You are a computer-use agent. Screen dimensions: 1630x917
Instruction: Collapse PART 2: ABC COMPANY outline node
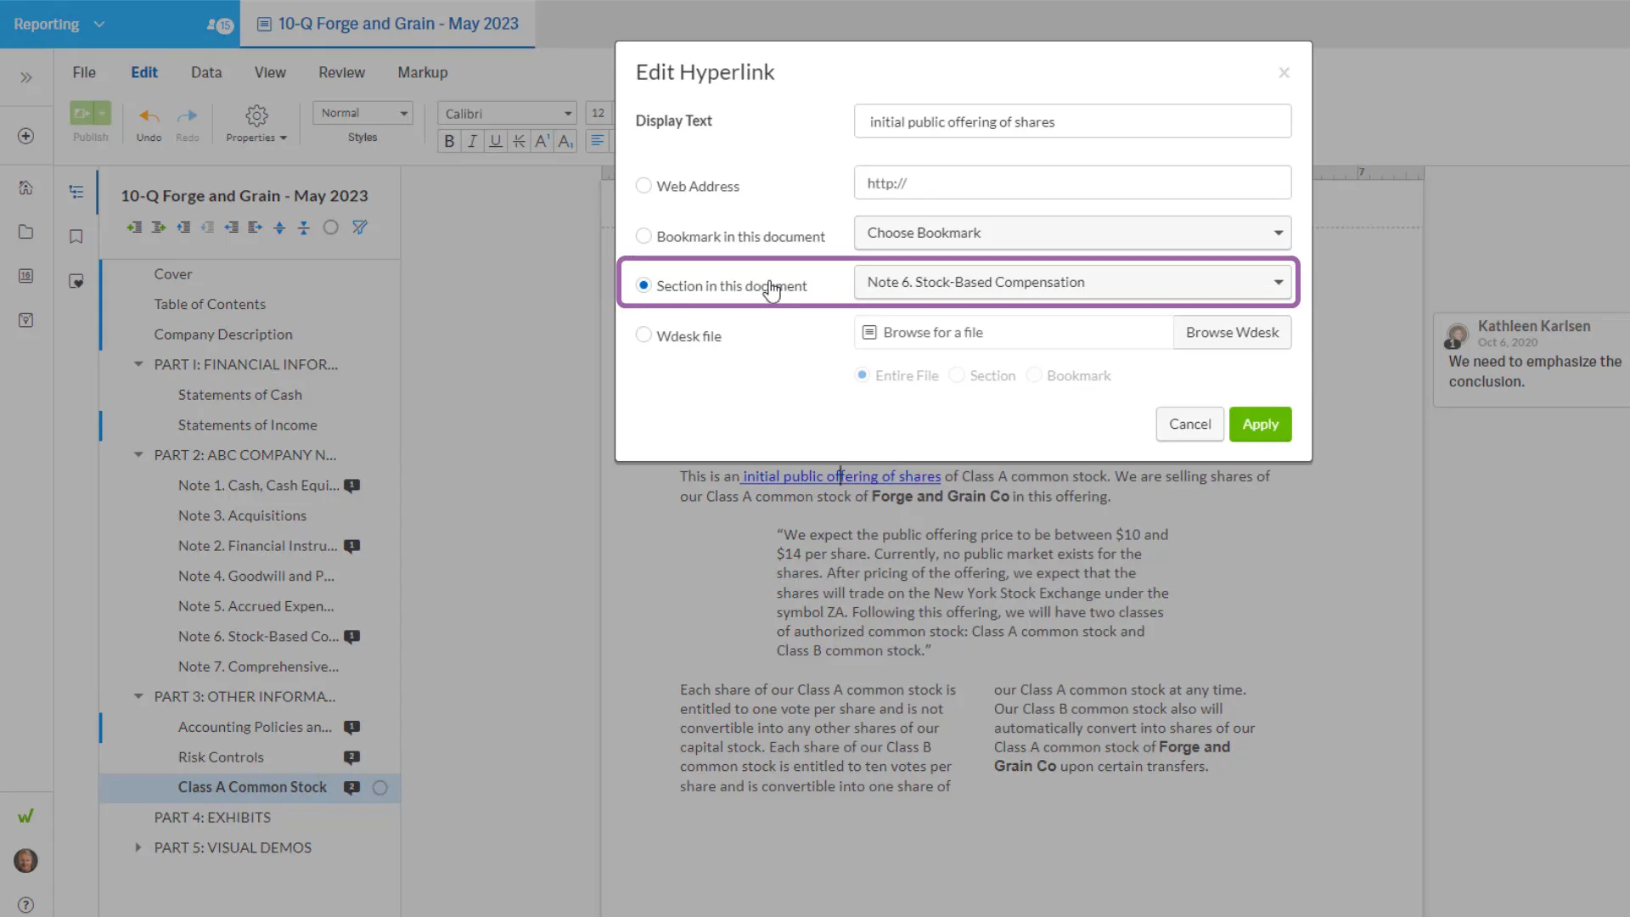138,455
